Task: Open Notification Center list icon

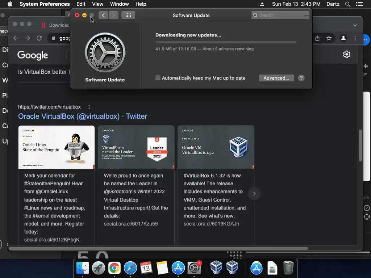Action: tap(359, 4)
